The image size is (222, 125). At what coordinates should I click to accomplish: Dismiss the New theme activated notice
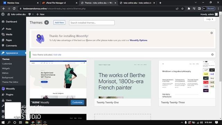212,55
